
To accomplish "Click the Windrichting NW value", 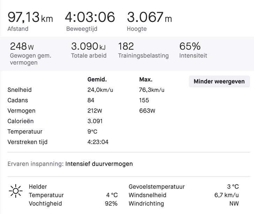I will 234,204.
